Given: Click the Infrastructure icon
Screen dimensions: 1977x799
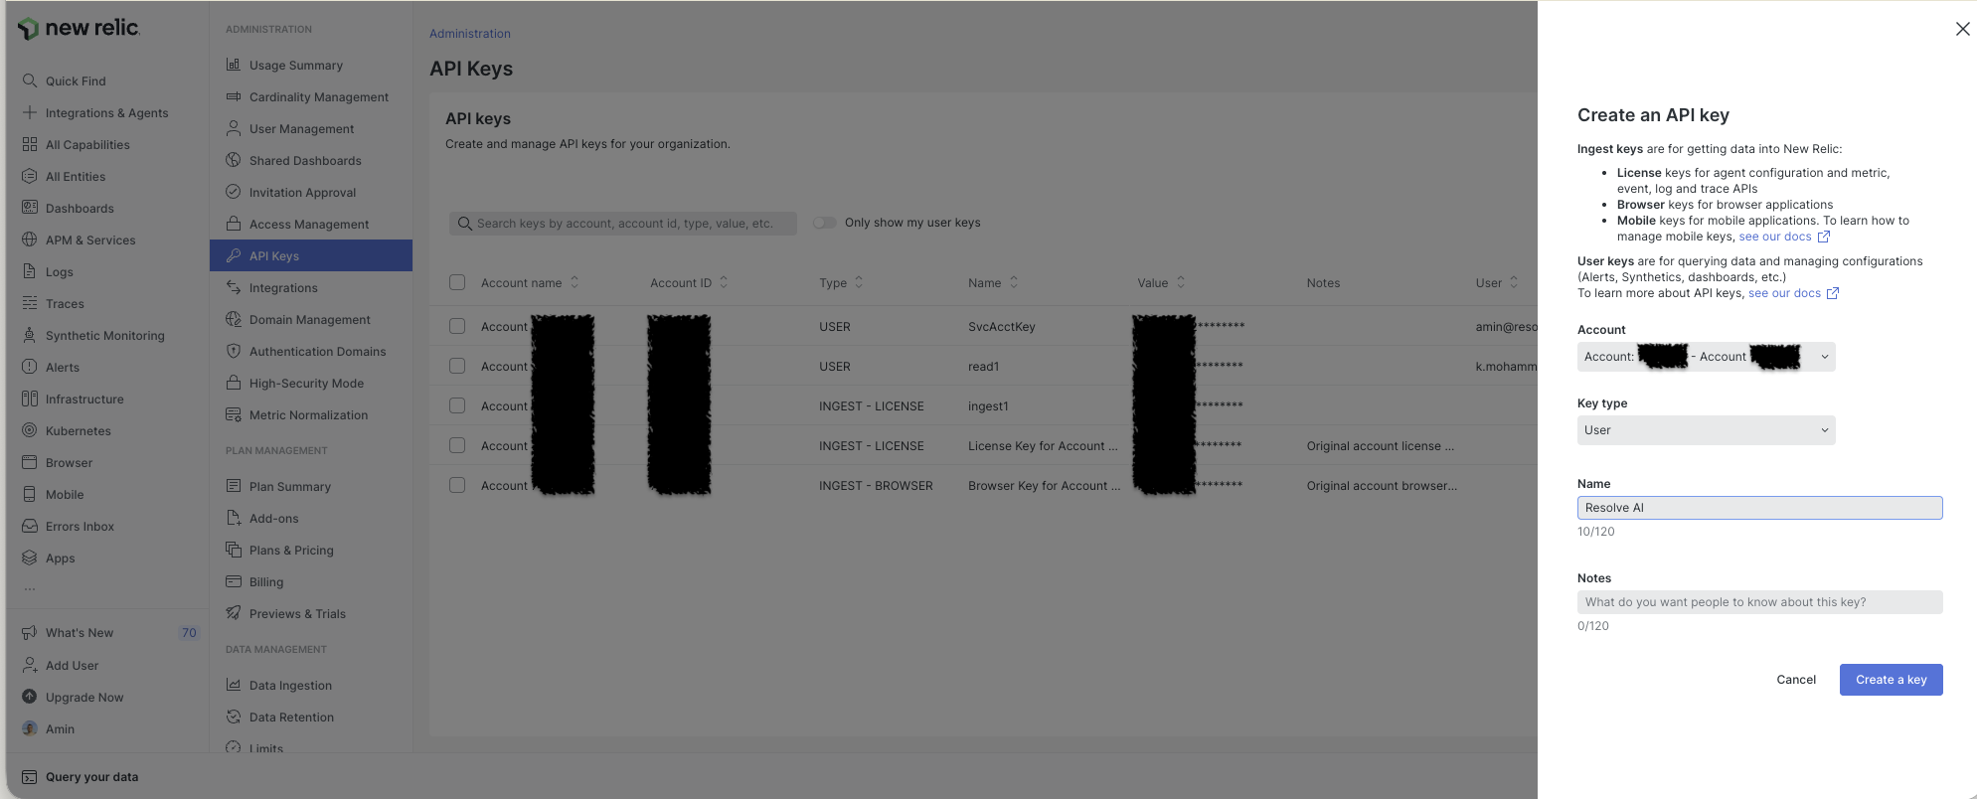Looking at the screenshot, I should tap(30, 399).
